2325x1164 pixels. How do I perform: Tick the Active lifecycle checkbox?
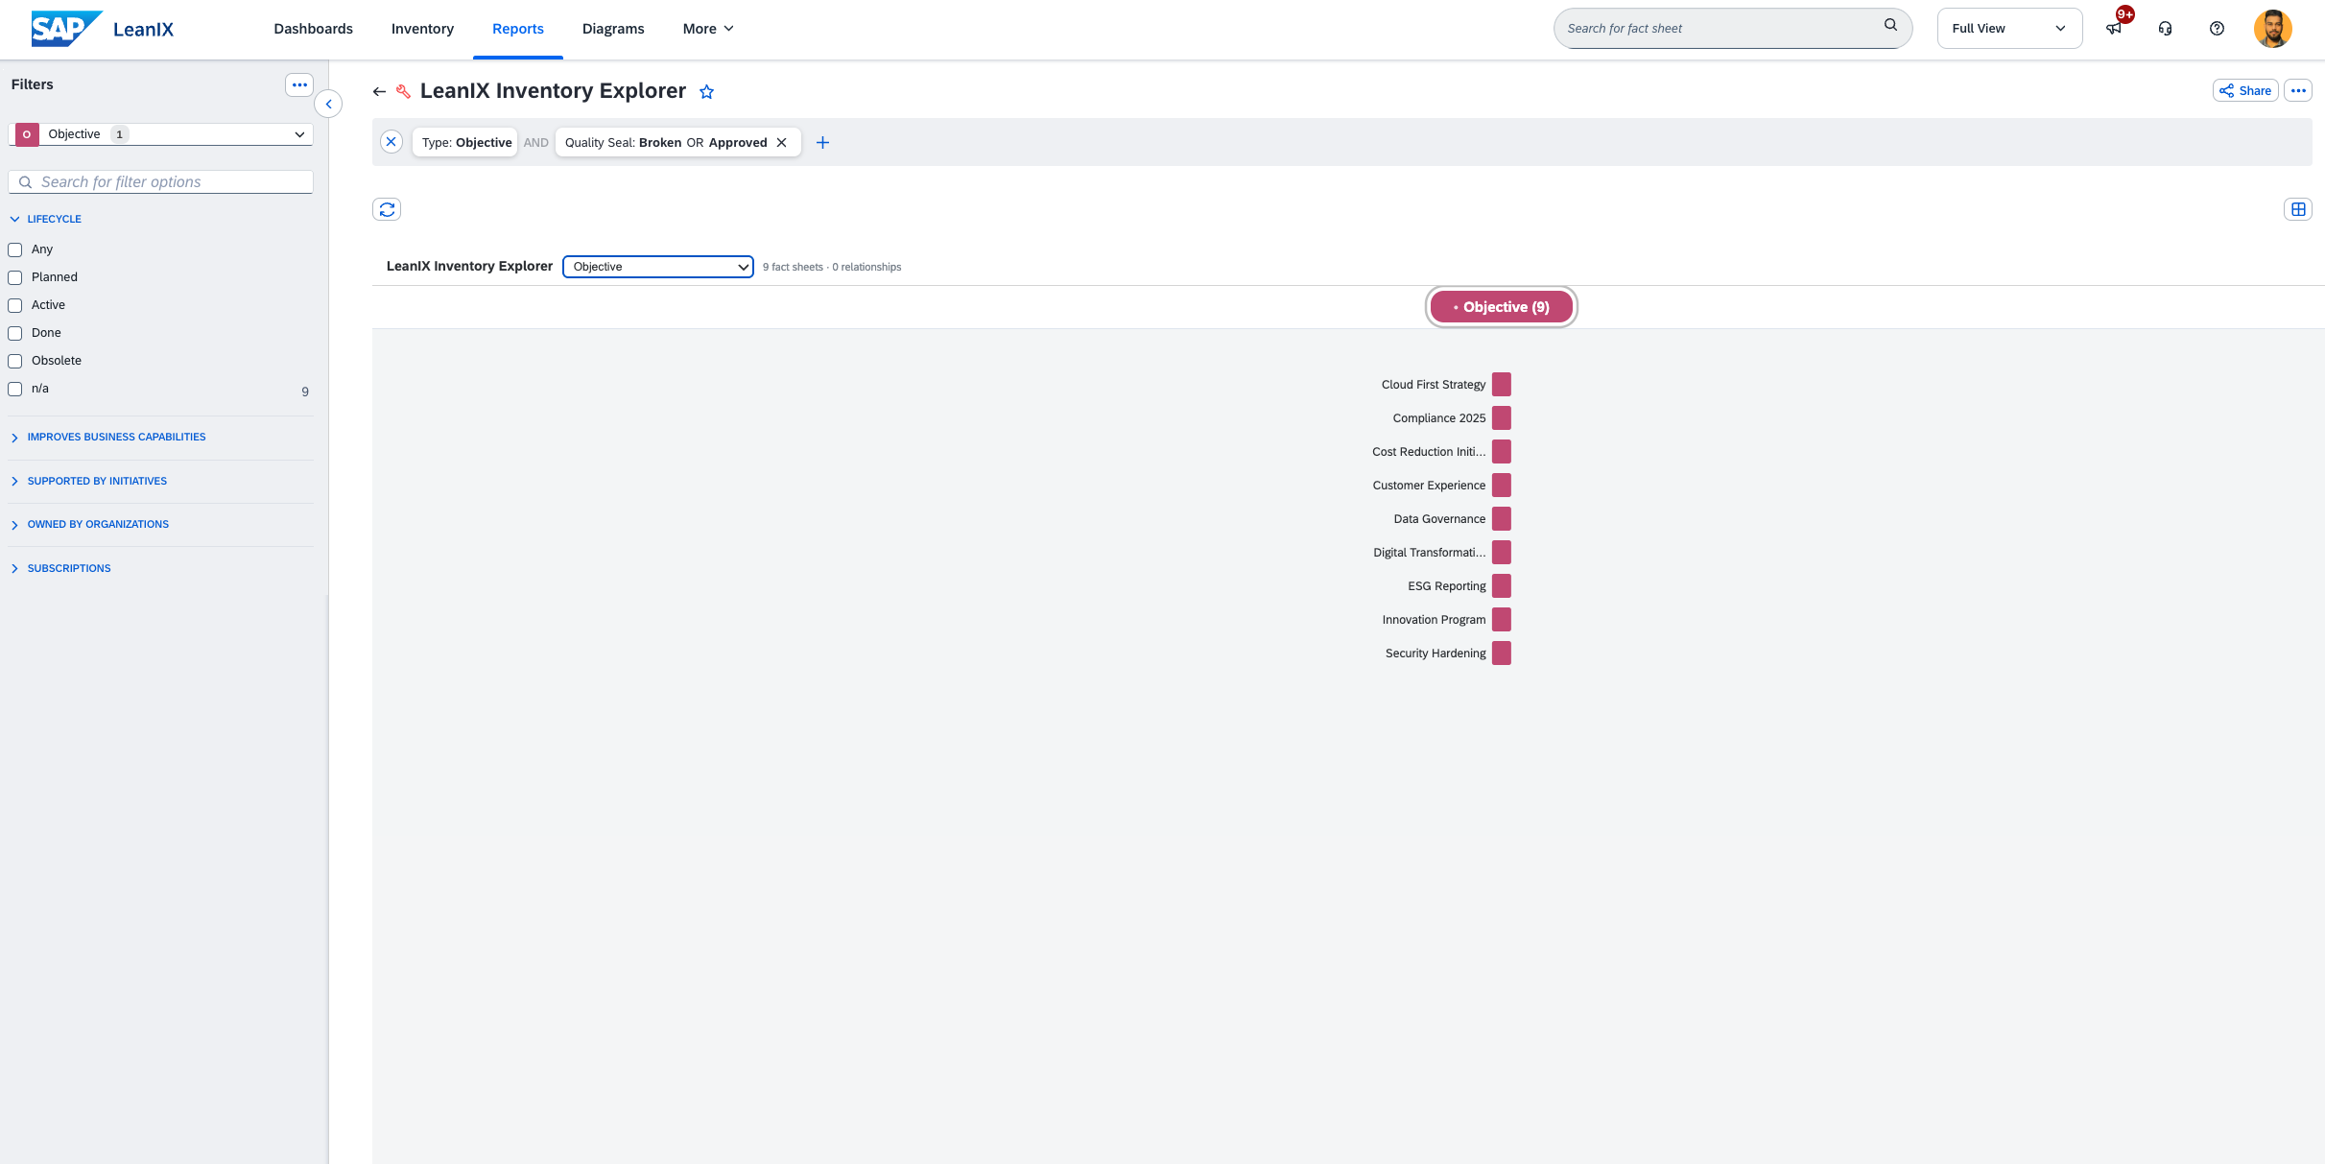tap(15, 305)
